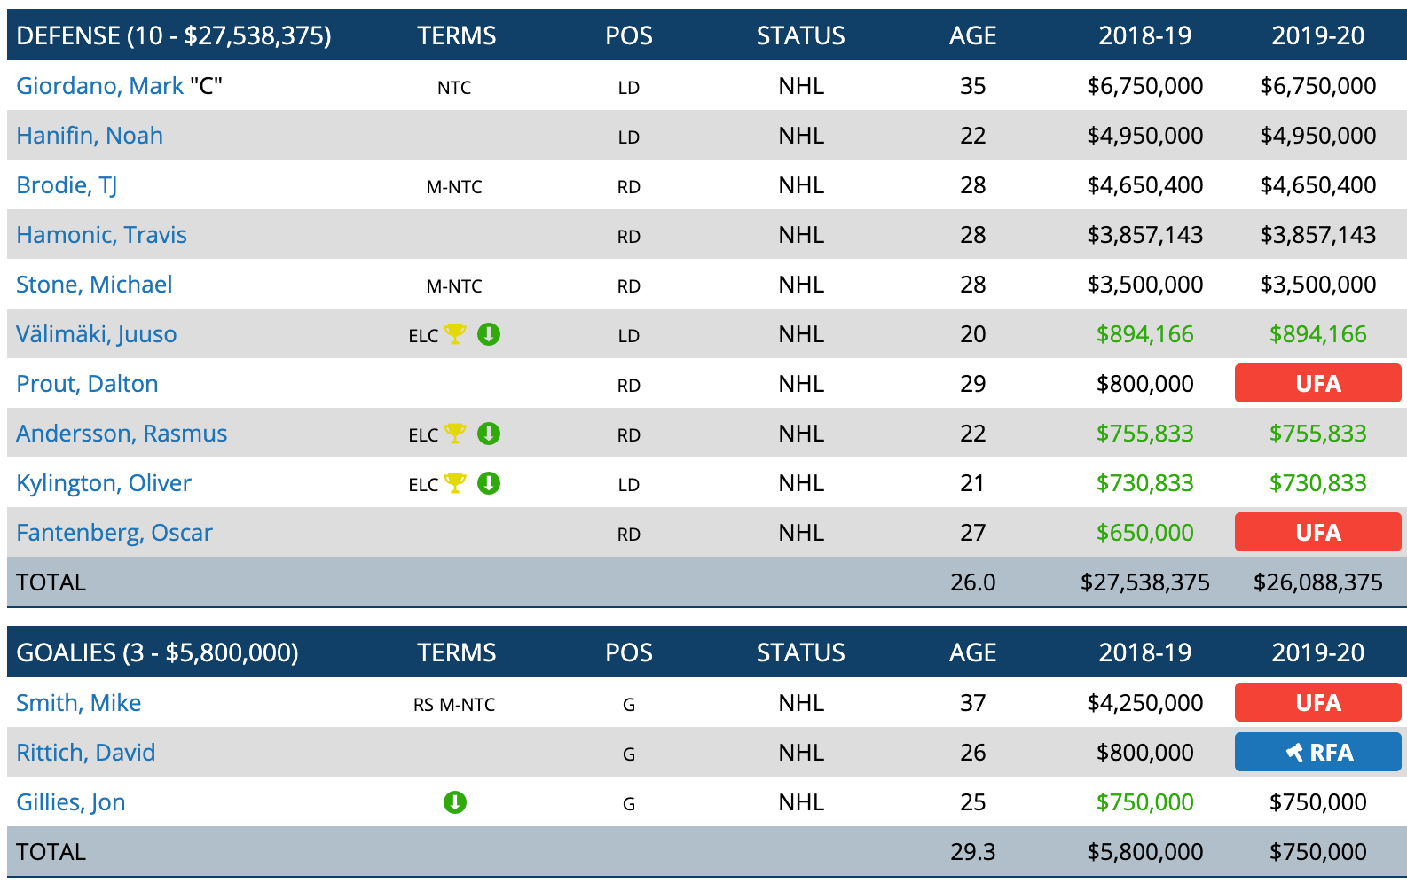Image resolution: width=1407 pixels, height=883 pixels.
Task: Click the DEFENSE section header title
Action: coord(174,35)
